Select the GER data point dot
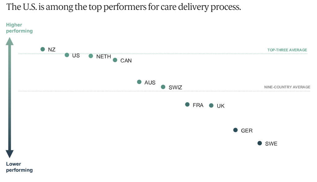This screenshot has height=182, width=317. coord(236,130)
